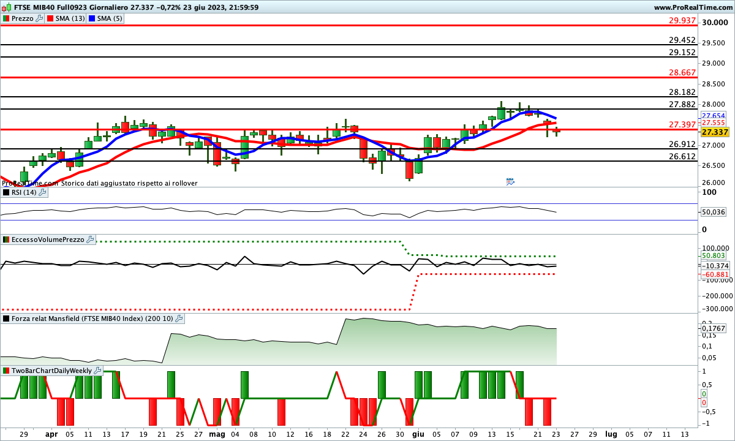
Task: Click the EccessoVolumePrezzo color swatch
Action: [x=6, y=239]
